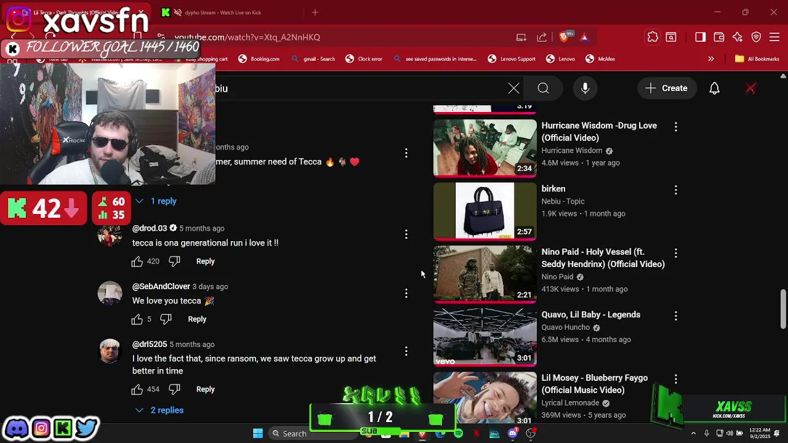
Task: Click Lil Mosey Blueberry Faygo title
Action: (x=595, y=384)
